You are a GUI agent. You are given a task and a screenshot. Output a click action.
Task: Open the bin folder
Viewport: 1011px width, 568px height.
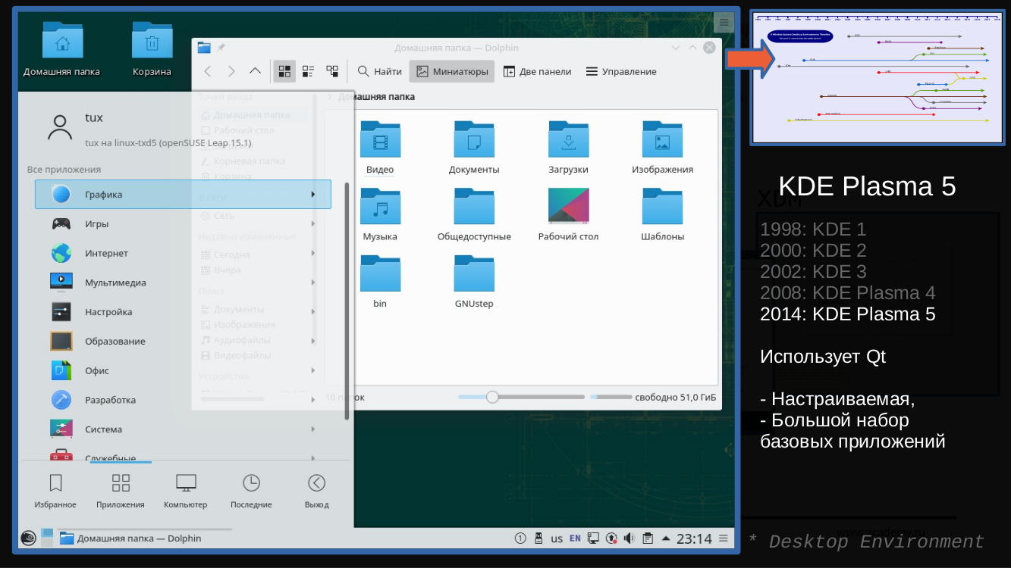380,281
